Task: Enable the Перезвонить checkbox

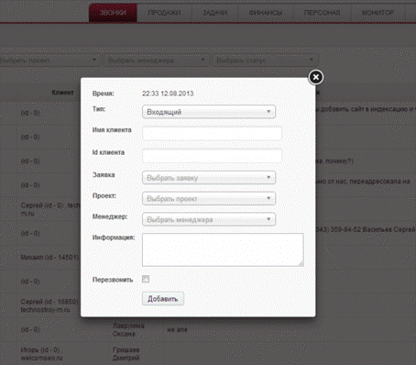Action: (x=146, y=279)
